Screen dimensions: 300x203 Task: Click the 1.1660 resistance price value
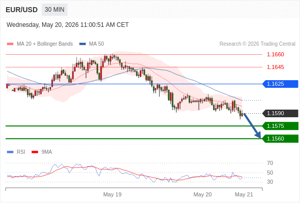pyautogui.click(x=275, y=54)
